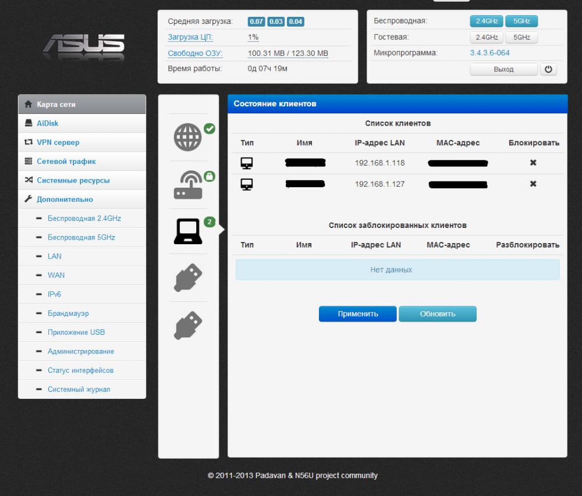Toggle the wireless 2.4GHz radio button
The height and width of the screenshot is (496, 582).
tap(487, 22)
